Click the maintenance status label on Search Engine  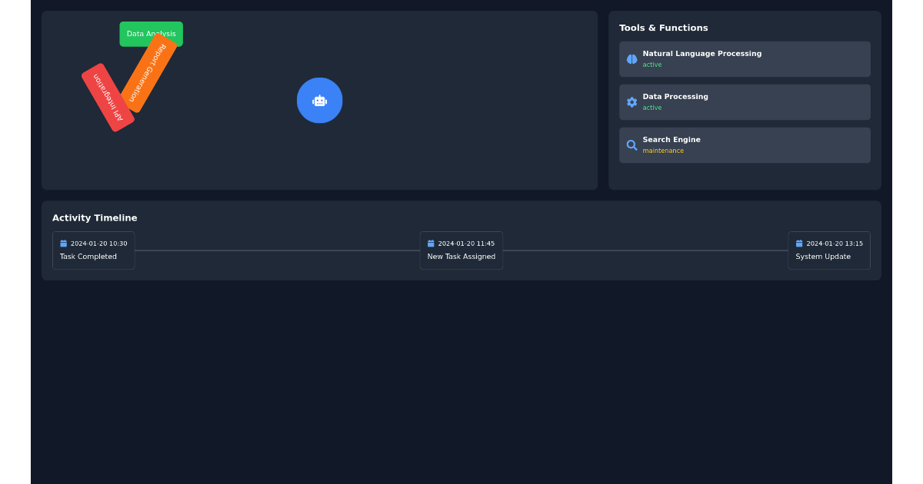663,151
